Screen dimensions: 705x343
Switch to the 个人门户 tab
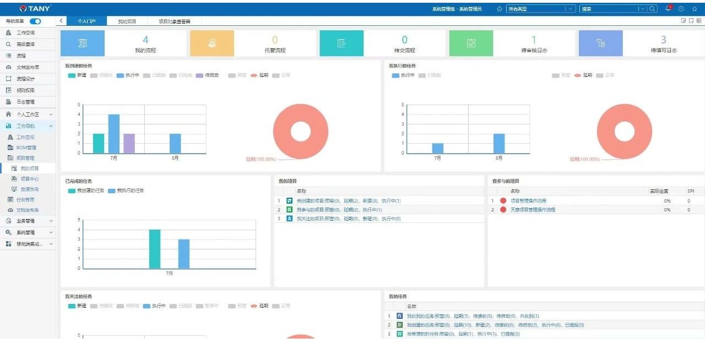86,21
